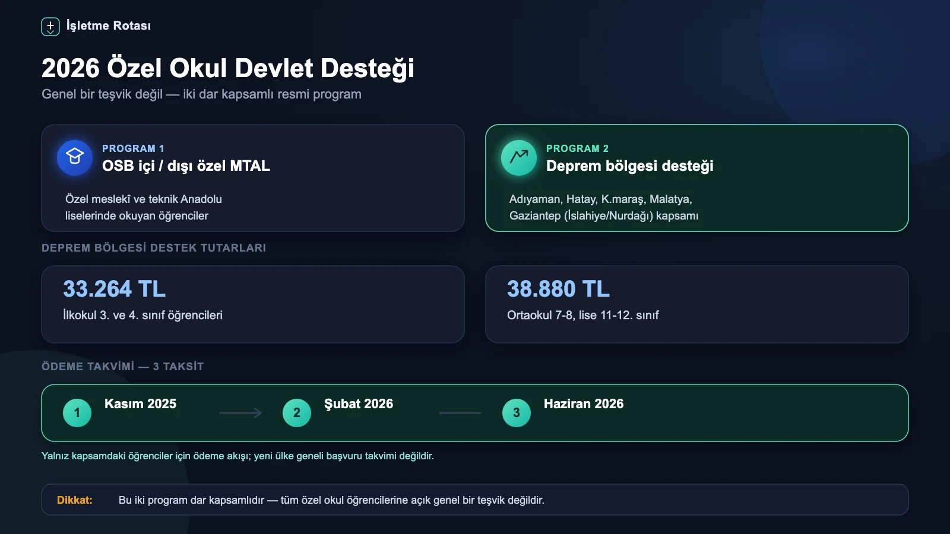Click text Bu iki program dar kapsamlıdır
This screenshot has width=950, height=534.
click(191, 500)
